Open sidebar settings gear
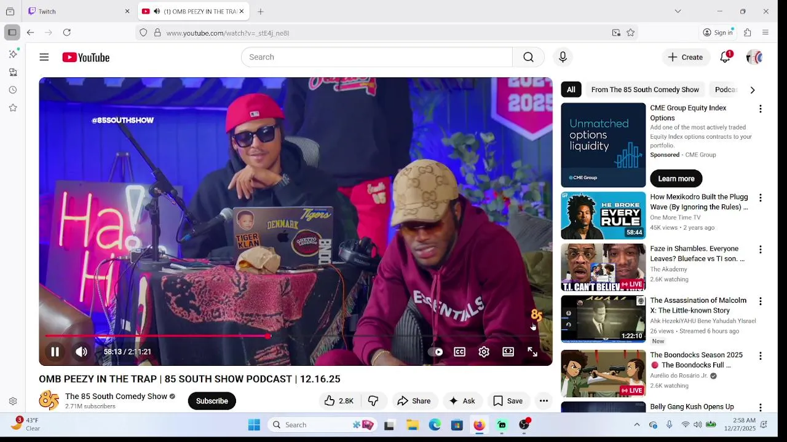Image resolution: width=787 pixels, height=442 pixels. pos(13,401)
